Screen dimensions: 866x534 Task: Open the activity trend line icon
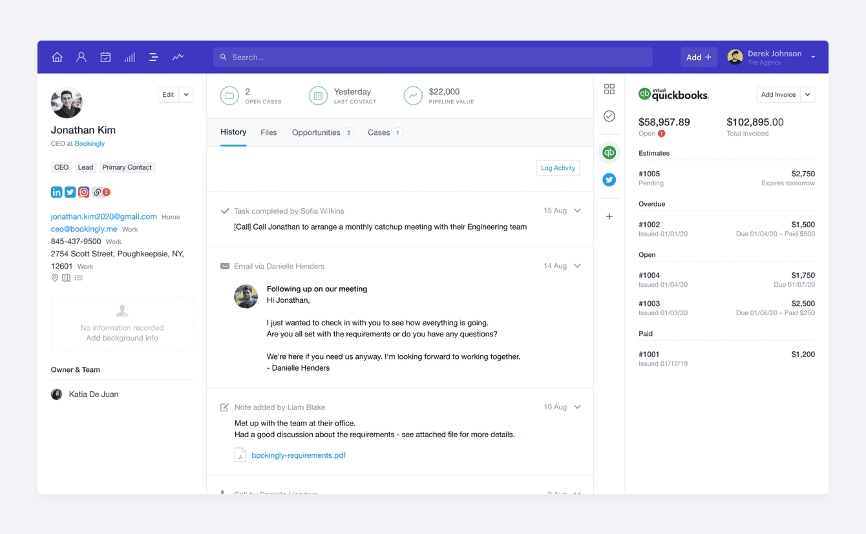(x=178, y=57)
